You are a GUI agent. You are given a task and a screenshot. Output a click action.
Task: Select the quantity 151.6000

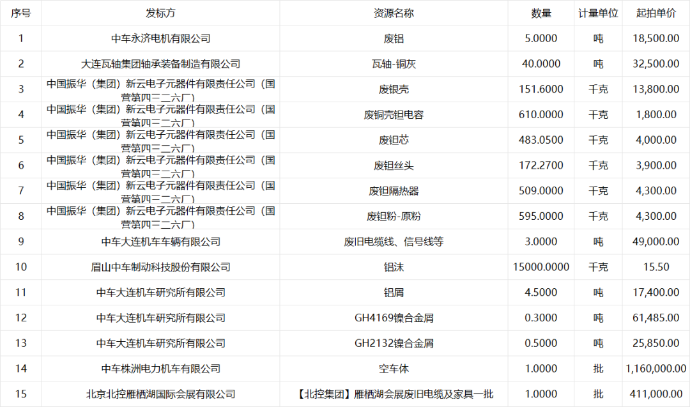pos(541,89)
